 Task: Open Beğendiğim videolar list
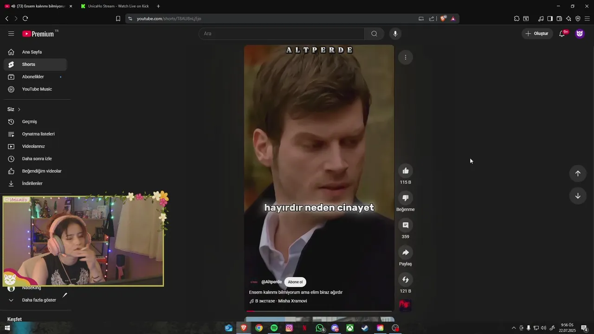[35, 171]
